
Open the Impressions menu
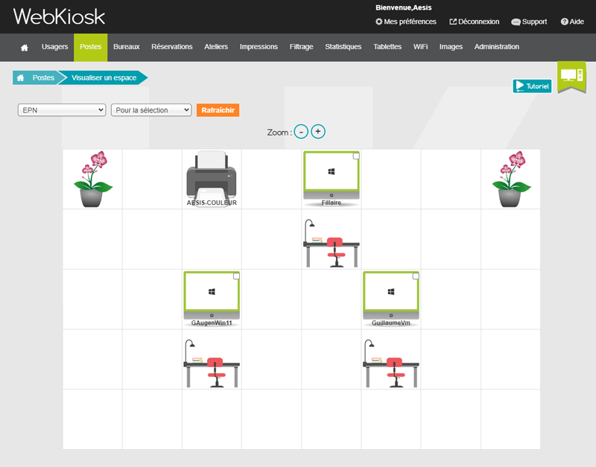(x=259, y=47)
